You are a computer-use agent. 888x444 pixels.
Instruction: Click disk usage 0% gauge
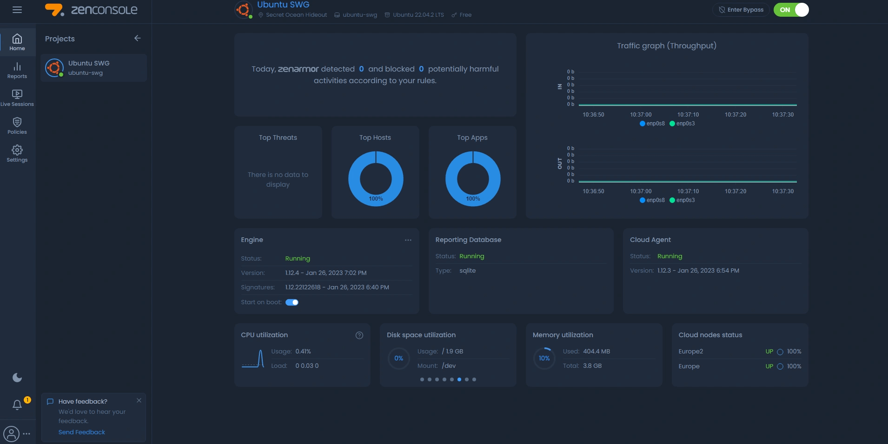pos(399,359)
